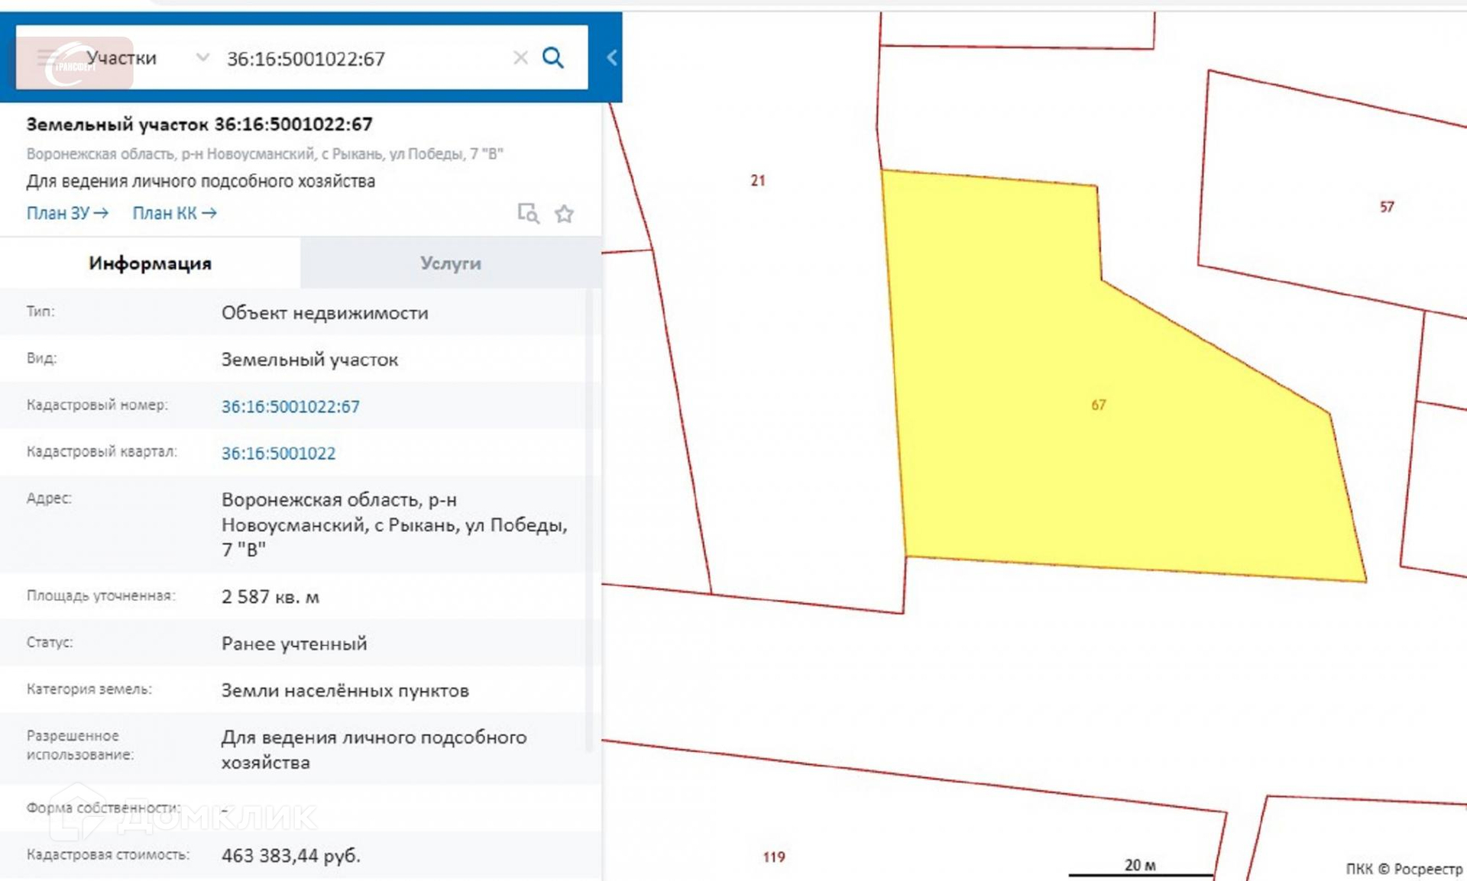Open the cadastral number link 36:16:5001022:67
The image size is (1467, 881).
pos(290,407)
